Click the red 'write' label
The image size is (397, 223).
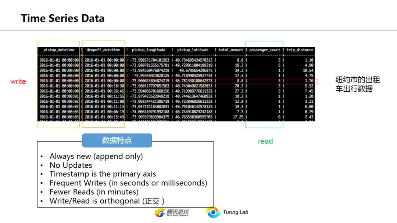pyautogui.click(x=18, y=81)
